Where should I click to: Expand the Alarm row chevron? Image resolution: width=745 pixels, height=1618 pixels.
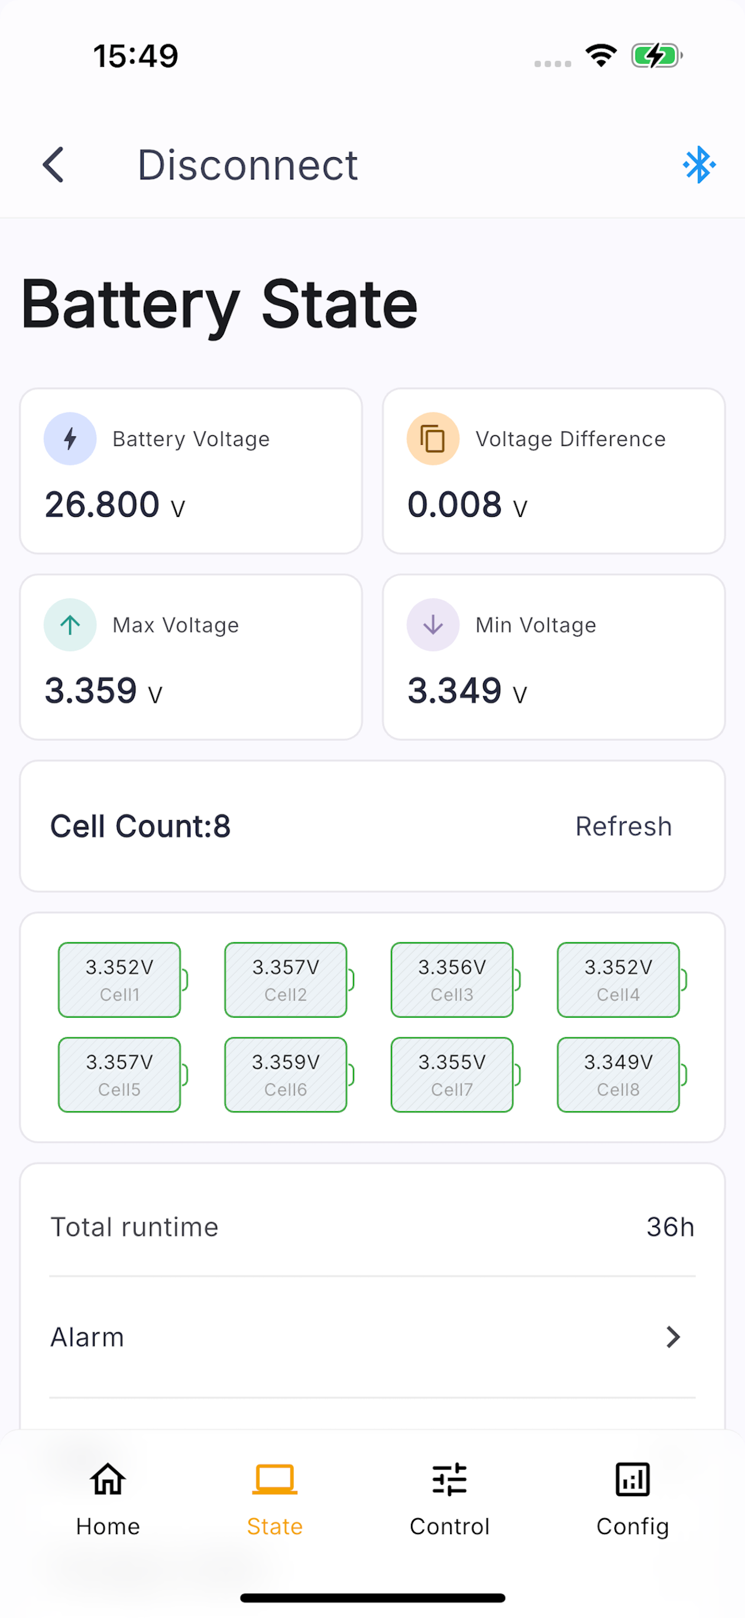(673, 1337)
